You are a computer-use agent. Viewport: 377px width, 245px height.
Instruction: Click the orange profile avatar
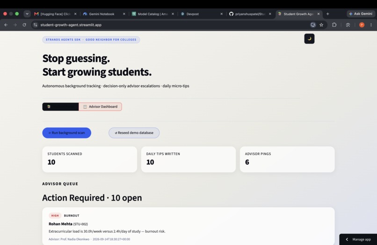362,25
